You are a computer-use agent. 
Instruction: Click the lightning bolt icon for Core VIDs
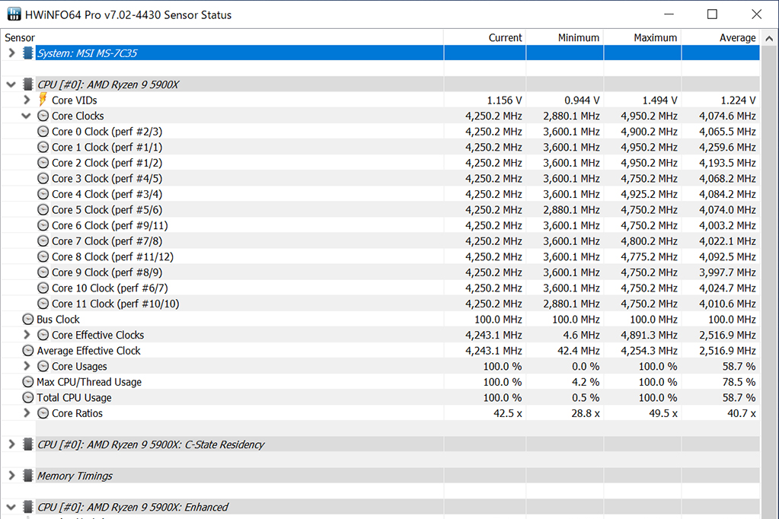tap(43, 100)
